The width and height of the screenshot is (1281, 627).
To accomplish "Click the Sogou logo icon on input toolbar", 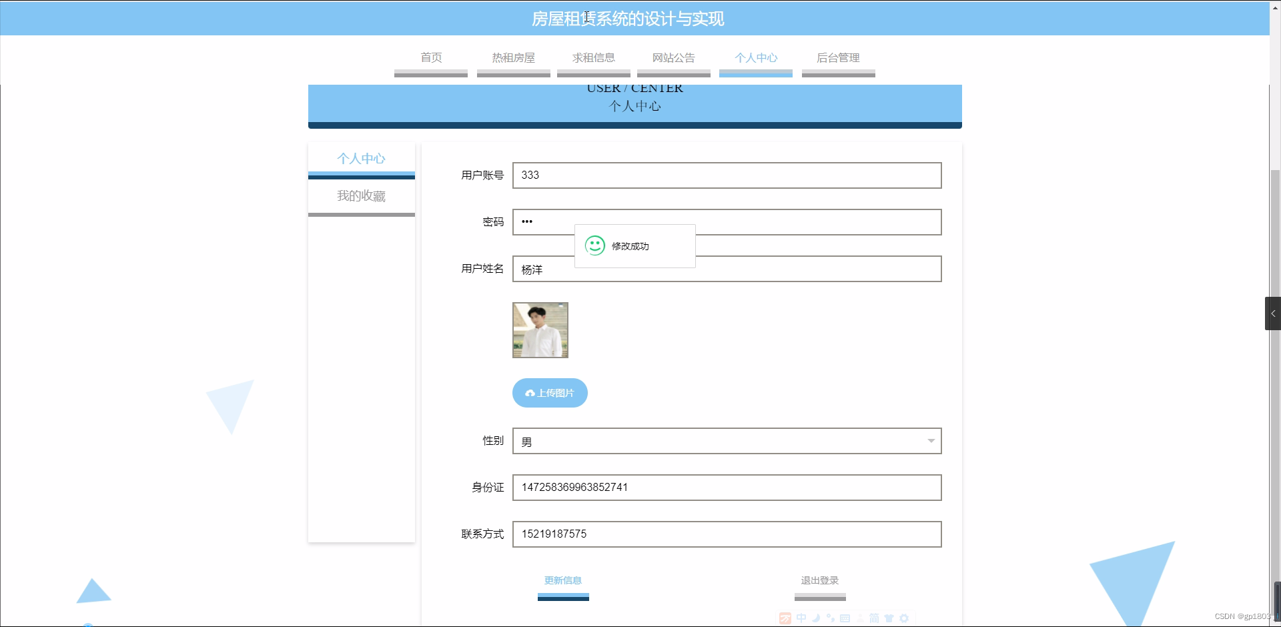I will click(785, 618).
